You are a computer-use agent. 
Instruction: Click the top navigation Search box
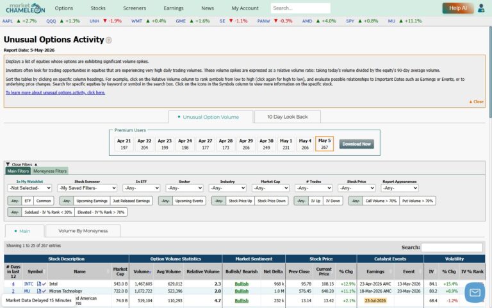(300, 8)
